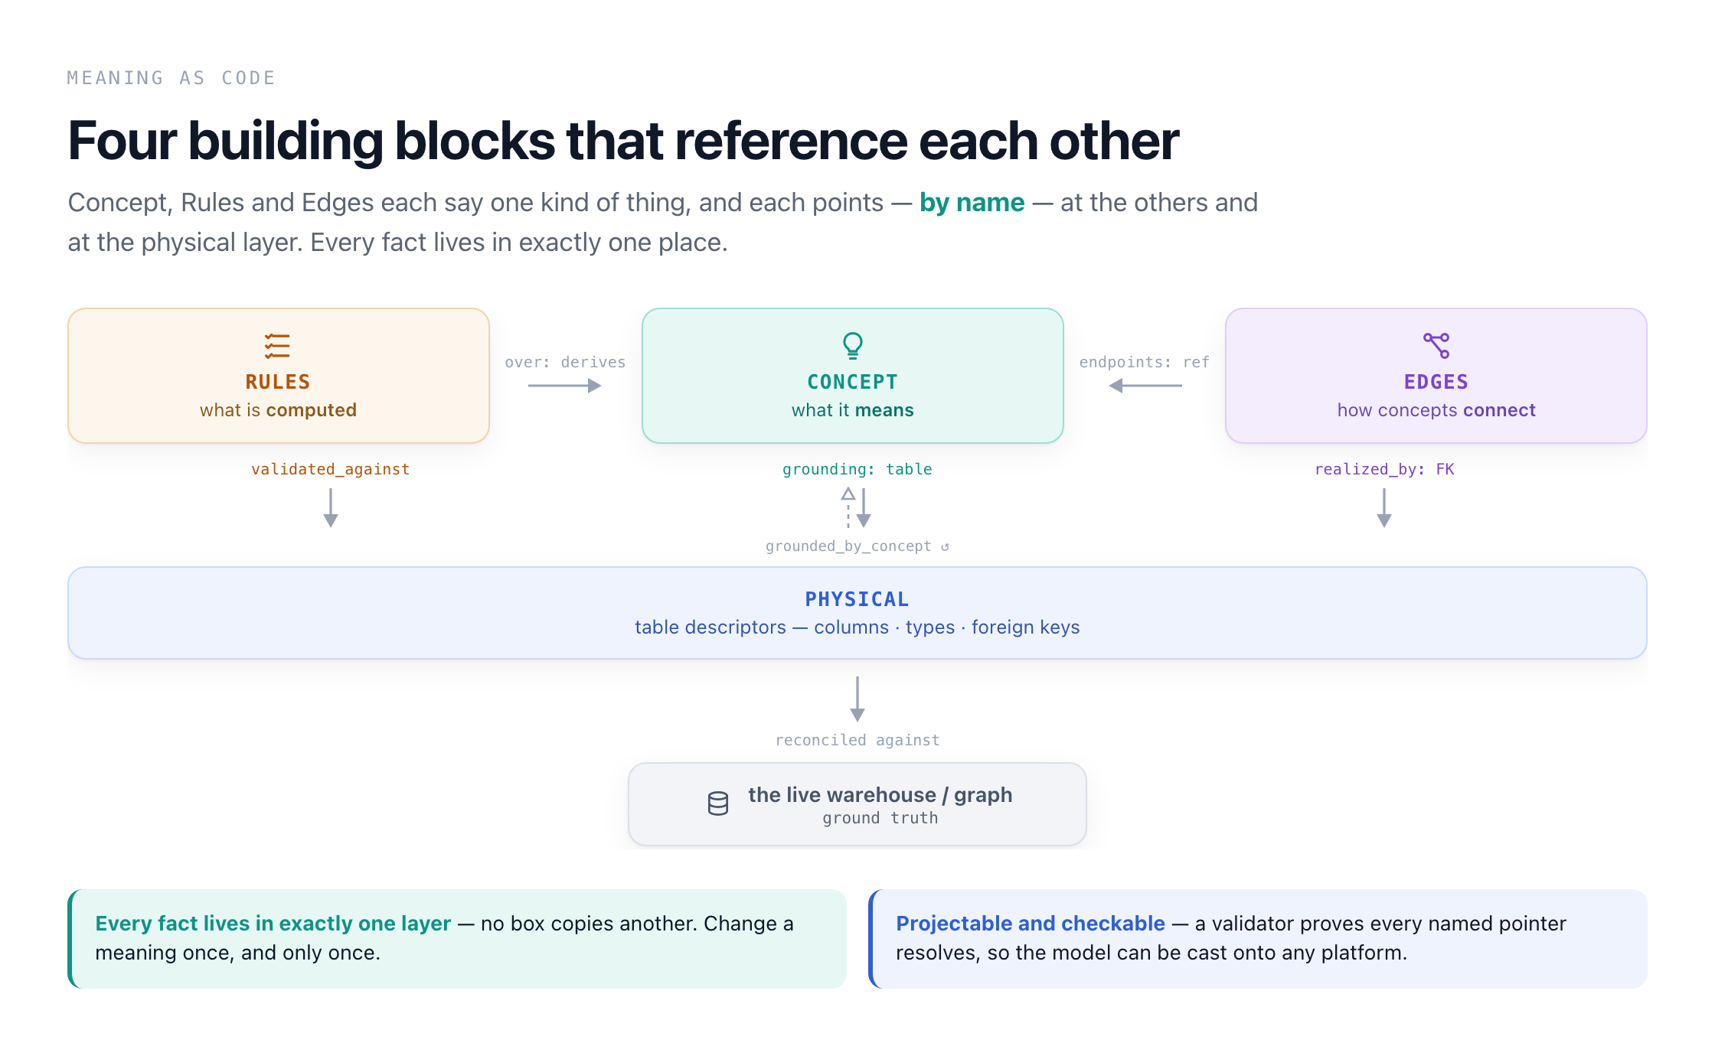The image size is (1715, 1056).
Task: Click the PHYSICAL table descriptors bar
Action: click(857, 613)
